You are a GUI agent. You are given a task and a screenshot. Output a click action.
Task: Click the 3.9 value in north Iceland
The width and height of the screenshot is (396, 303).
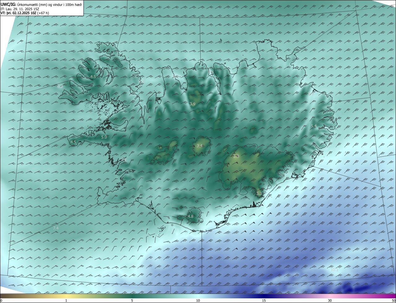coord(192,104)
